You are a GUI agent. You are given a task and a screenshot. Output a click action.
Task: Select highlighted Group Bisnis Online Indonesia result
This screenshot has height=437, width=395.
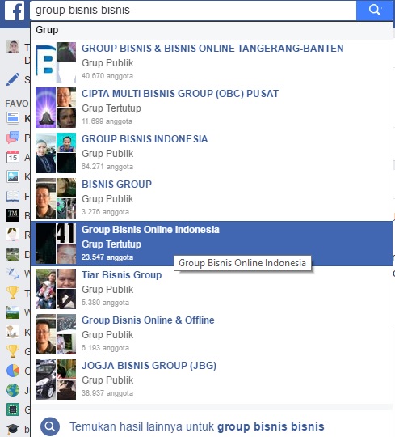pyautogui.click(x=212, y=244)
